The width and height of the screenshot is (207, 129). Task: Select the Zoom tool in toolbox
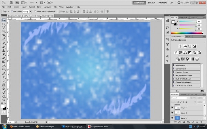pos(4,100)
